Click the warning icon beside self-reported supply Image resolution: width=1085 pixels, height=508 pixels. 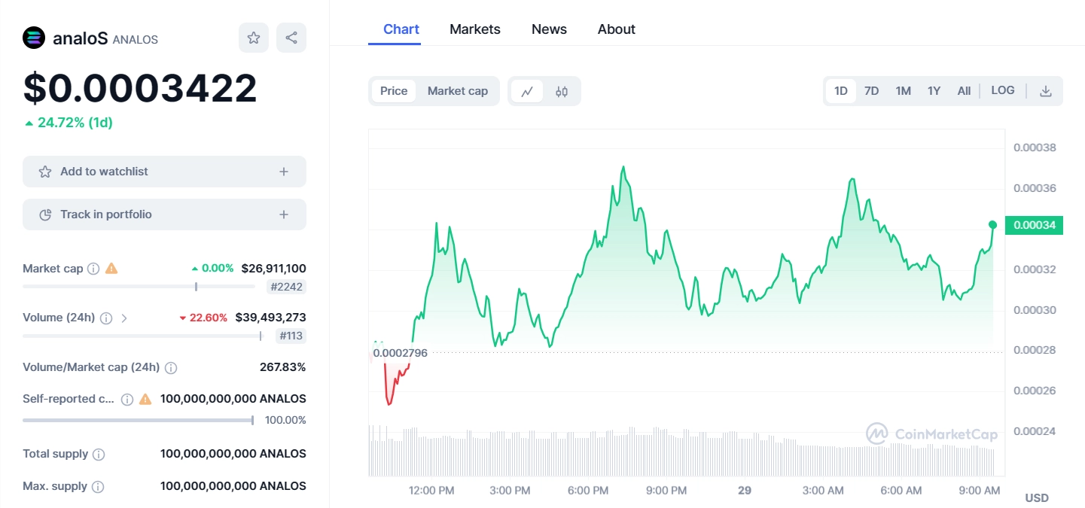coord(144,399)
